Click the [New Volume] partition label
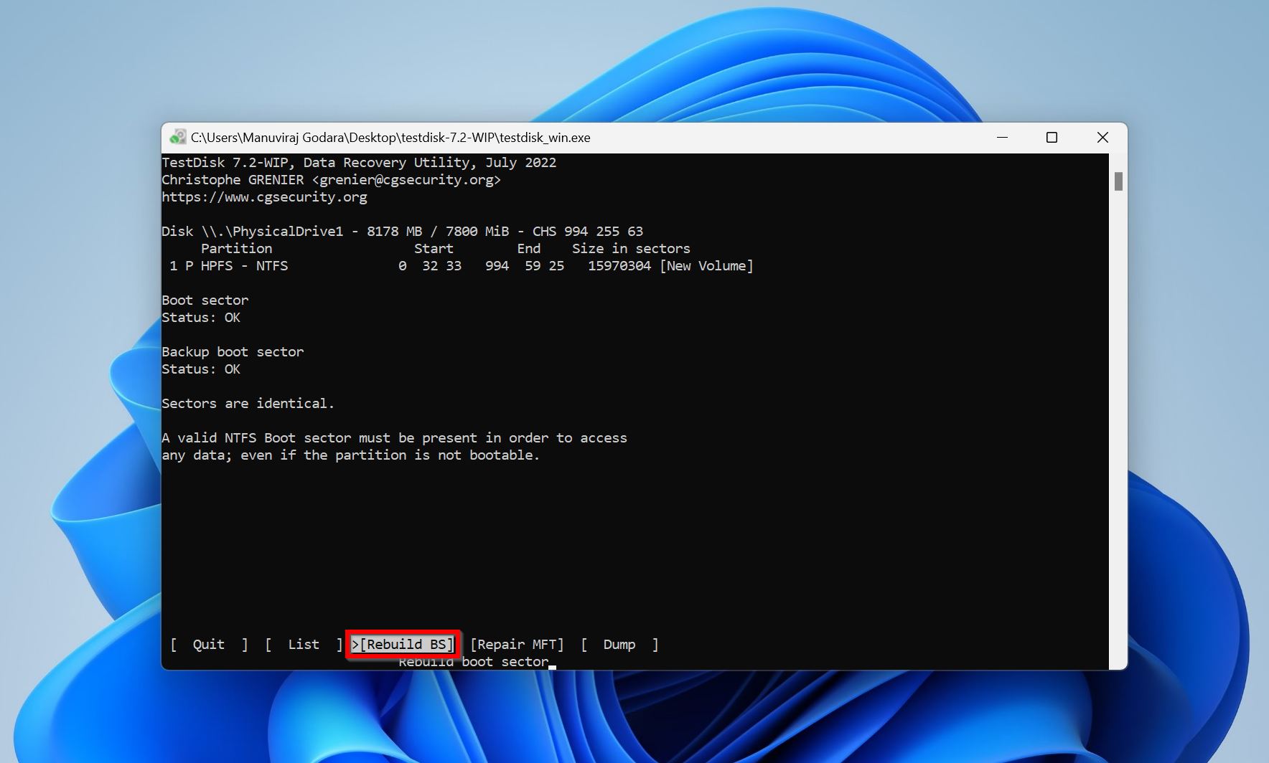Image resolution: width=1269 pixels, height=763 pixels. (706, 266)
